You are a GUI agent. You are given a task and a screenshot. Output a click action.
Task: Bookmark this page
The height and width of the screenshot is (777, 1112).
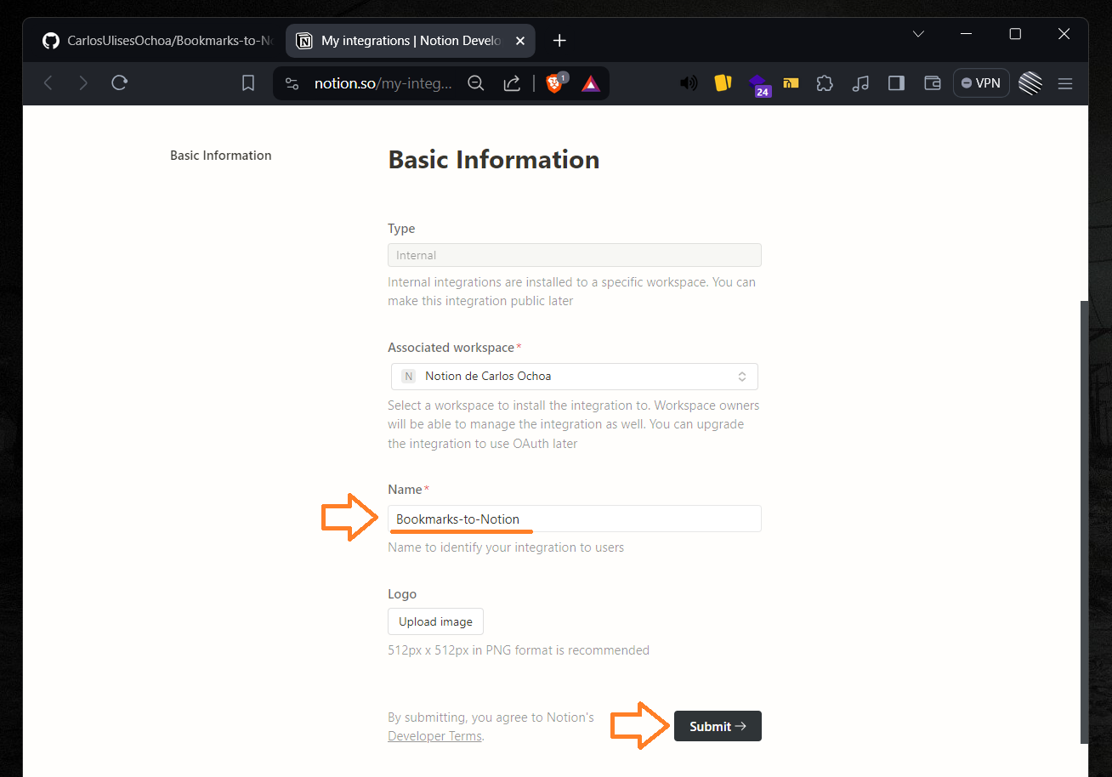(x=248, y=83)
